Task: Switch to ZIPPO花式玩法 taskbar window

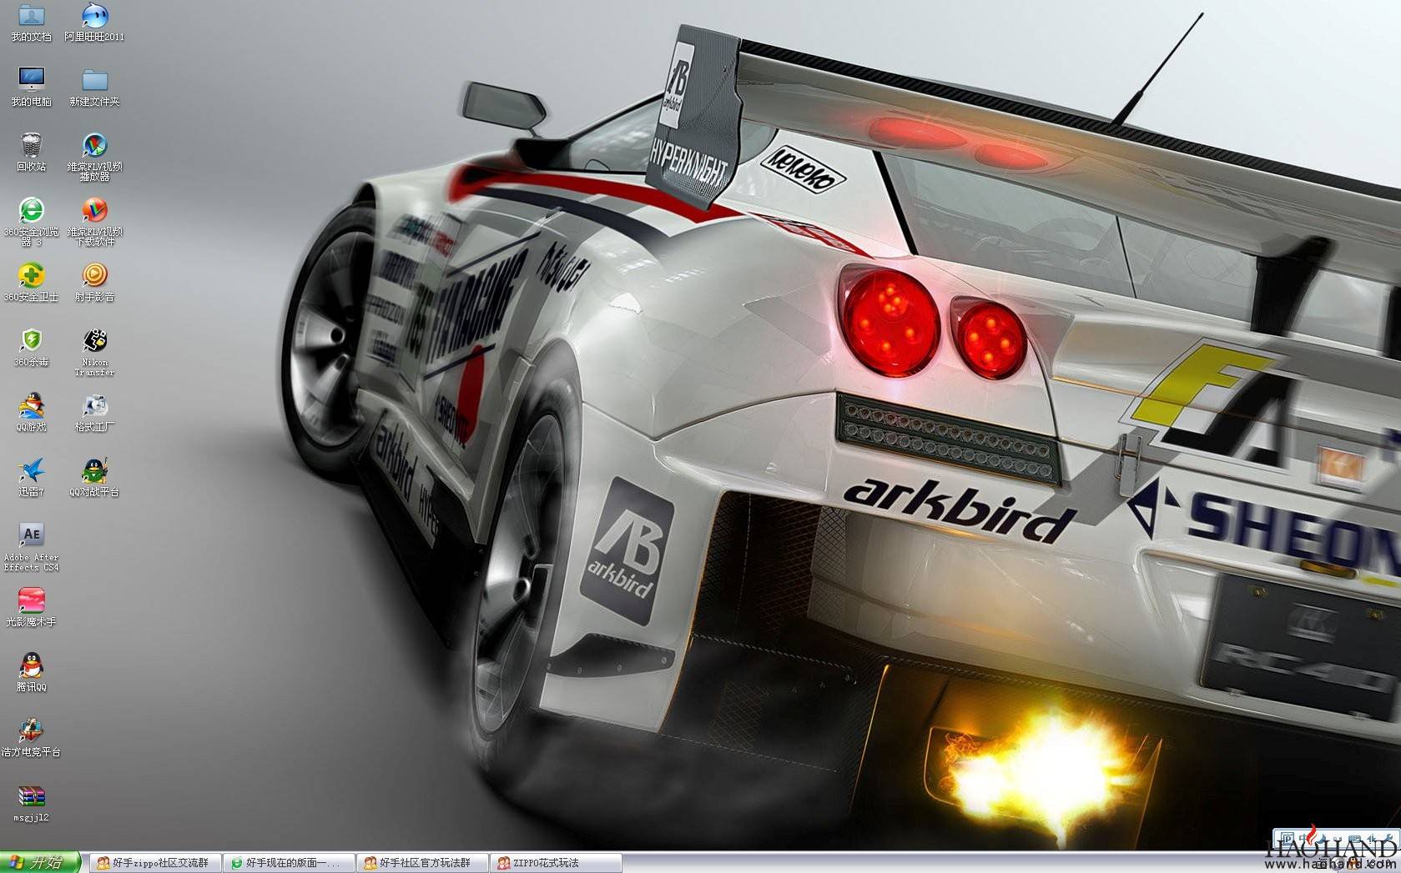Action: click(556, 863)
